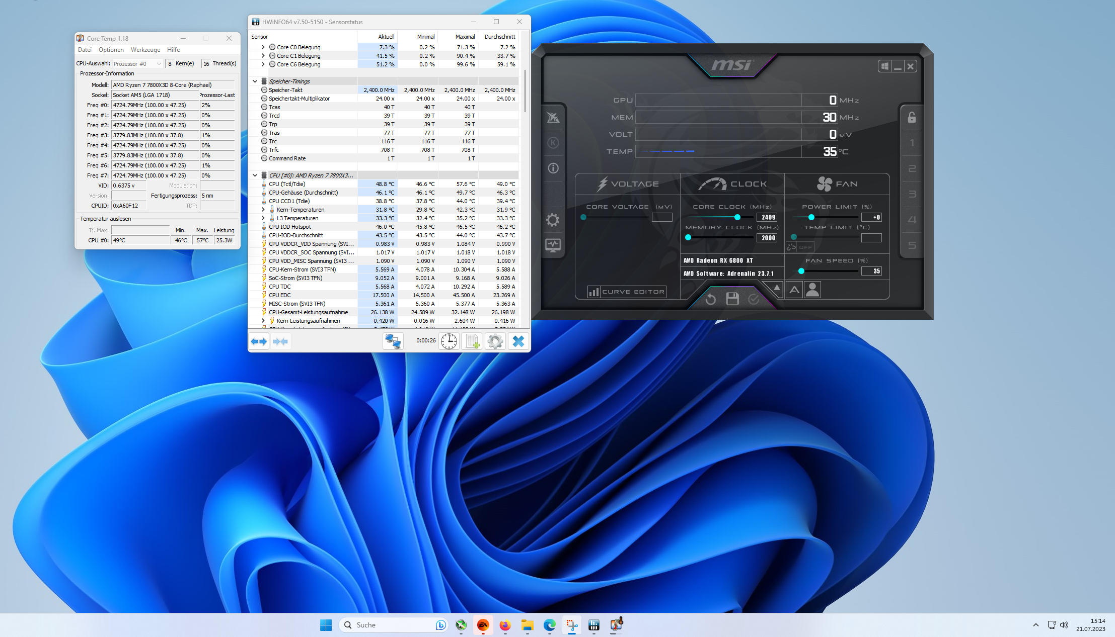Expand Core C0 Belegung row

click(263, 47)
